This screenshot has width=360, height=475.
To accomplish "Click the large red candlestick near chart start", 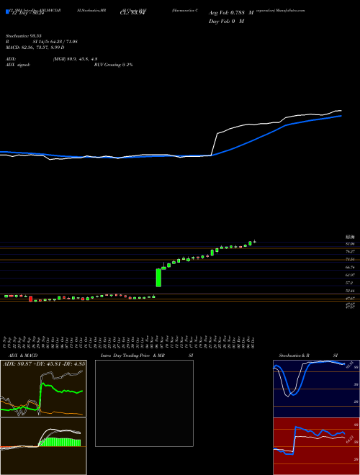I will click(31, 299).
